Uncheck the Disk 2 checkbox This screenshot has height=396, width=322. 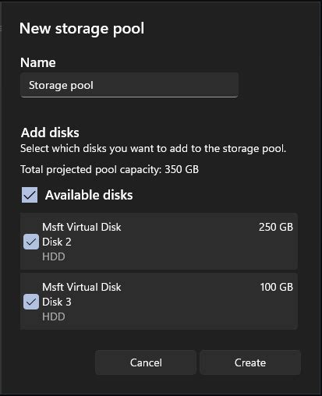[31, 242]
